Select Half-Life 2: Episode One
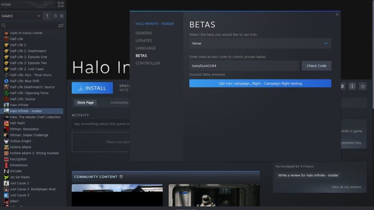 tap(29, 57)
